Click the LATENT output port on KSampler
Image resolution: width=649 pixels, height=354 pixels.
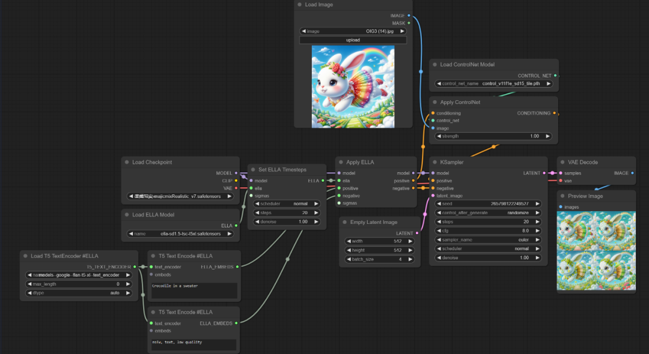(546, 173)
